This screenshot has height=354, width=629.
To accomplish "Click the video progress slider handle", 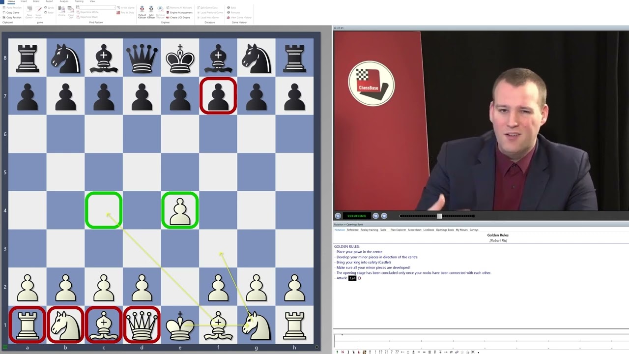I will (439, 216).
